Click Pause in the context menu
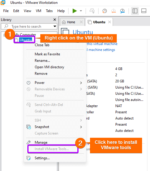 click(39, 96)
